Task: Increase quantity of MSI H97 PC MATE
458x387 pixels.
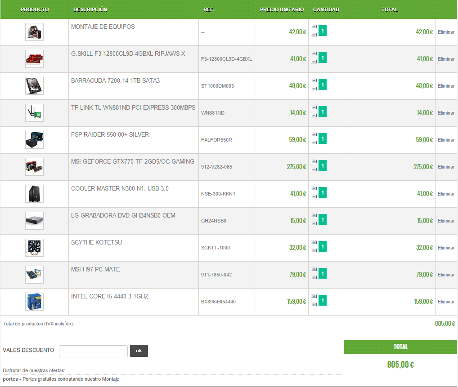Action: pos(314,270)
